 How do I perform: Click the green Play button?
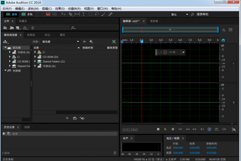pyautogui.click(x=166, y=129)
